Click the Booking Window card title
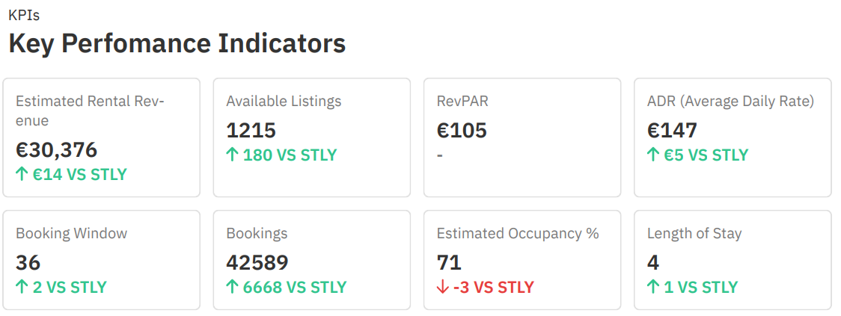 [x=72, y=233]
